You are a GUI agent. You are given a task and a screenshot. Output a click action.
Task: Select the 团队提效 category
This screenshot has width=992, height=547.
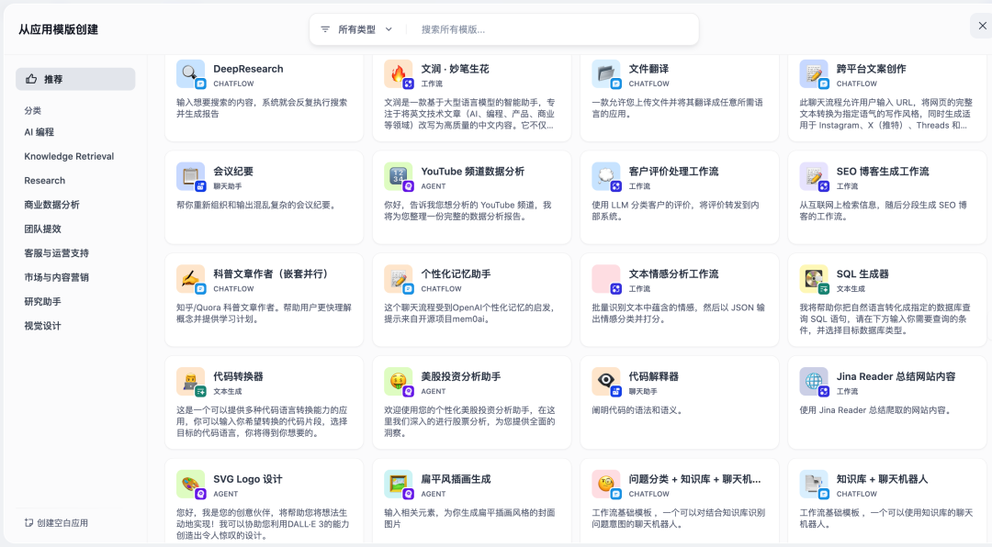click(x=42, y=229)
